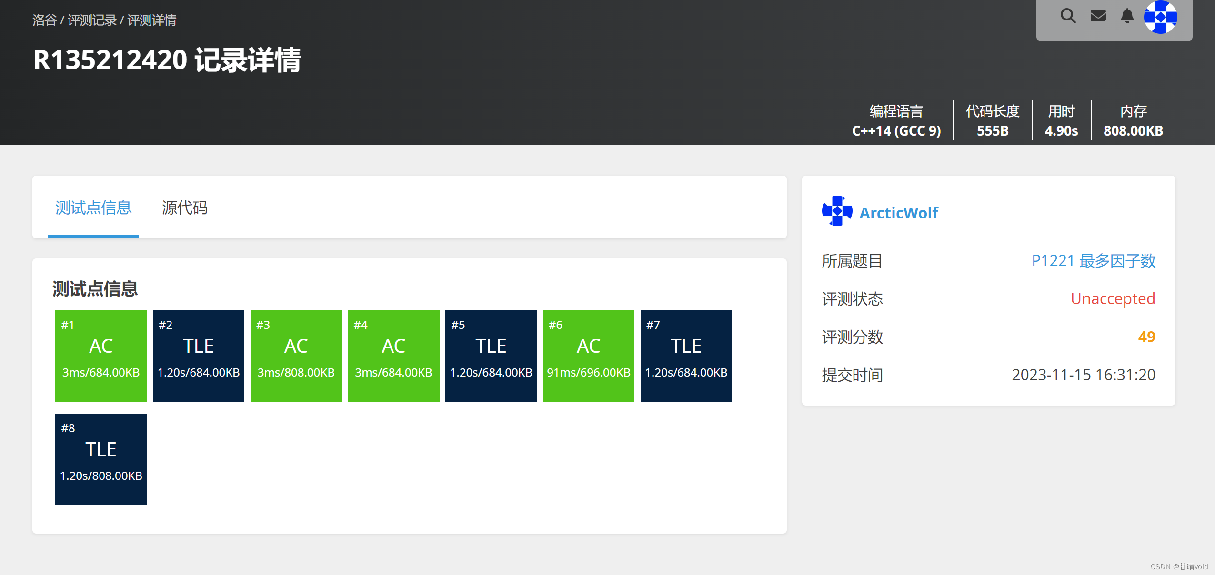
Task: Select test case #3 AC block
Action: click(x=296, y=356)
